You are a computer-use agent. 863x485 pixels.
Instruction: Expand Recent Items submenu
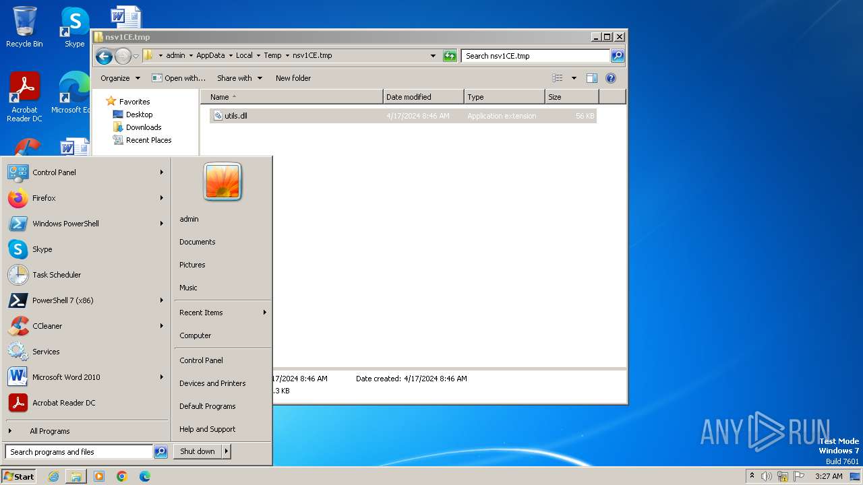(x=222, y=313)
